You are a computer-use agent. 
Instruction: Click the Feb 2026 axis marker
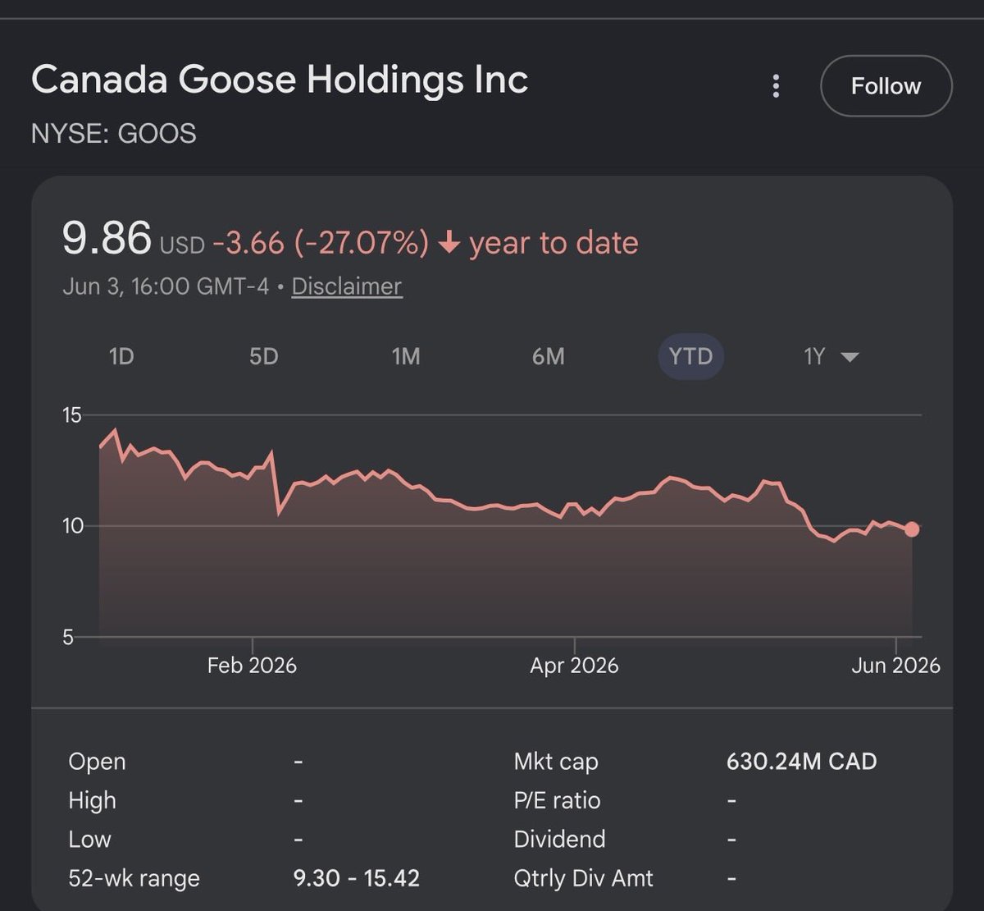click(252, 665)
